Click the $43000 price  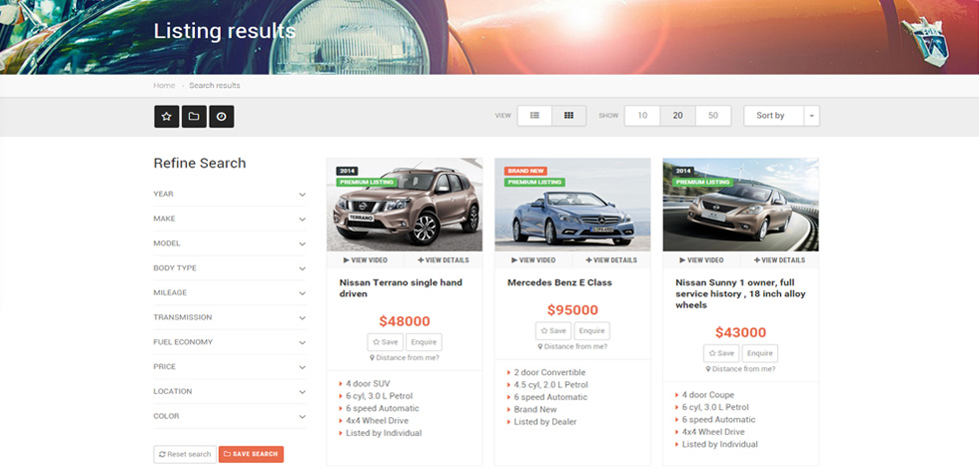pos(740,333)
